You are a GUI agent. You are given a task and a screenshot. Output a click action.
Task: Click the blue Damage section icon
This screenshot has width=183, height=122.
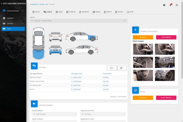tap(34, 66)
